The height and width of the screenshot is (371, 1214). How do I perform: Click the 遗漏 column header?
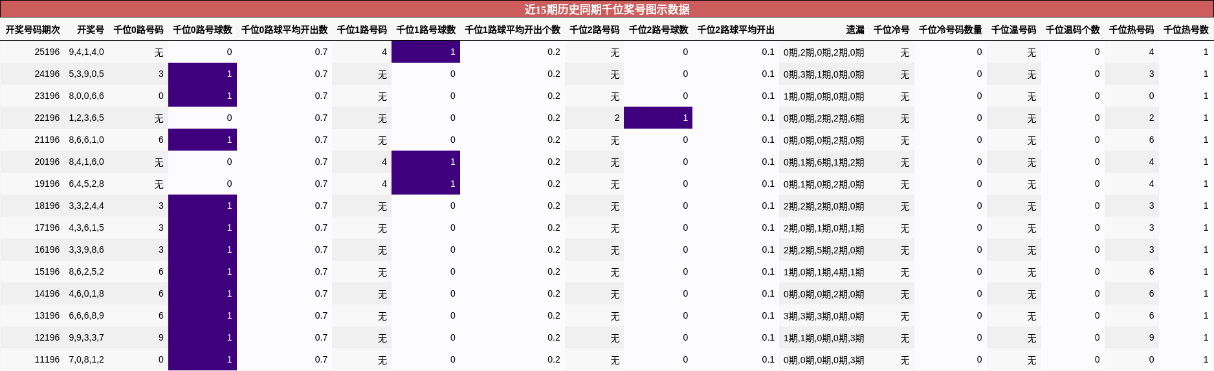(855, 30)
